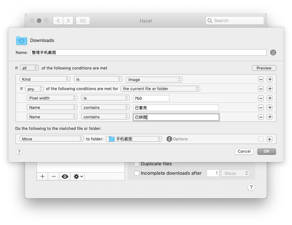Open the Kind attribute dropdown
This screenshot has width=292, height=225.
point(45,79)
